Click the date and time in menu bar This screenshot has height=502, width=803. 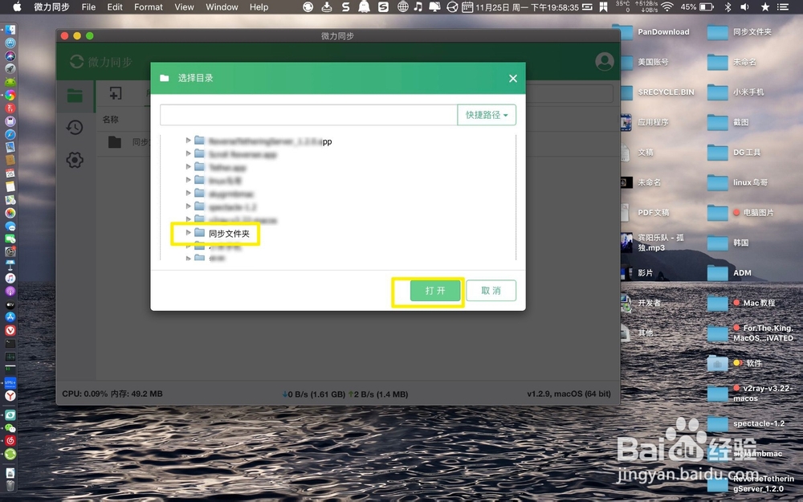[x=527, y=7]
